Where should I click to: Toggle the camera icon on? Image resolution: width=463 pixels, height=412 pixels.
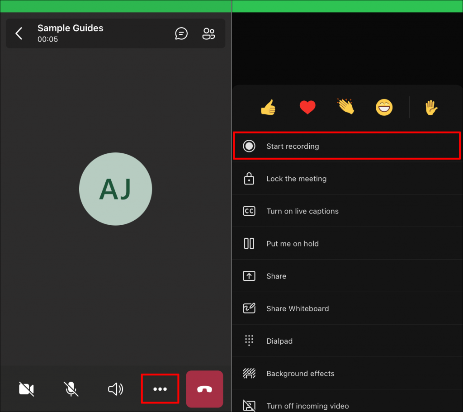pyautogui.click(x=26, y=388)
